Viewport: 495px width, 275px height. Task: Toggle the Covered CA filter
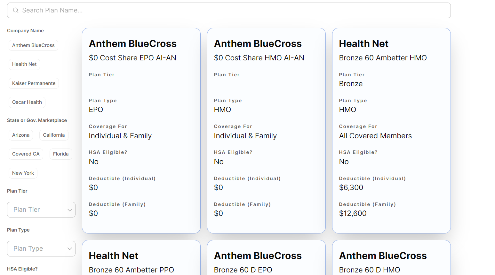(x=26, y=154)
